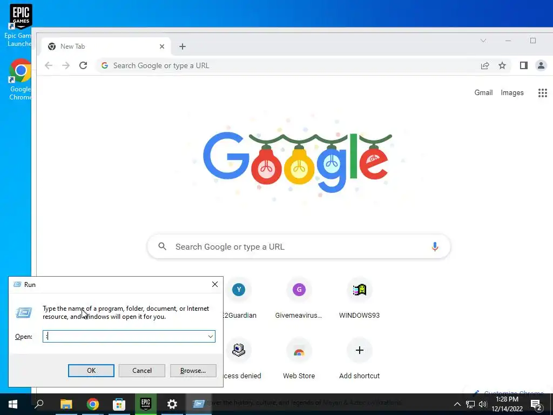Expand the Run Open history dropdown
The image size is (553, 415).
211,336
